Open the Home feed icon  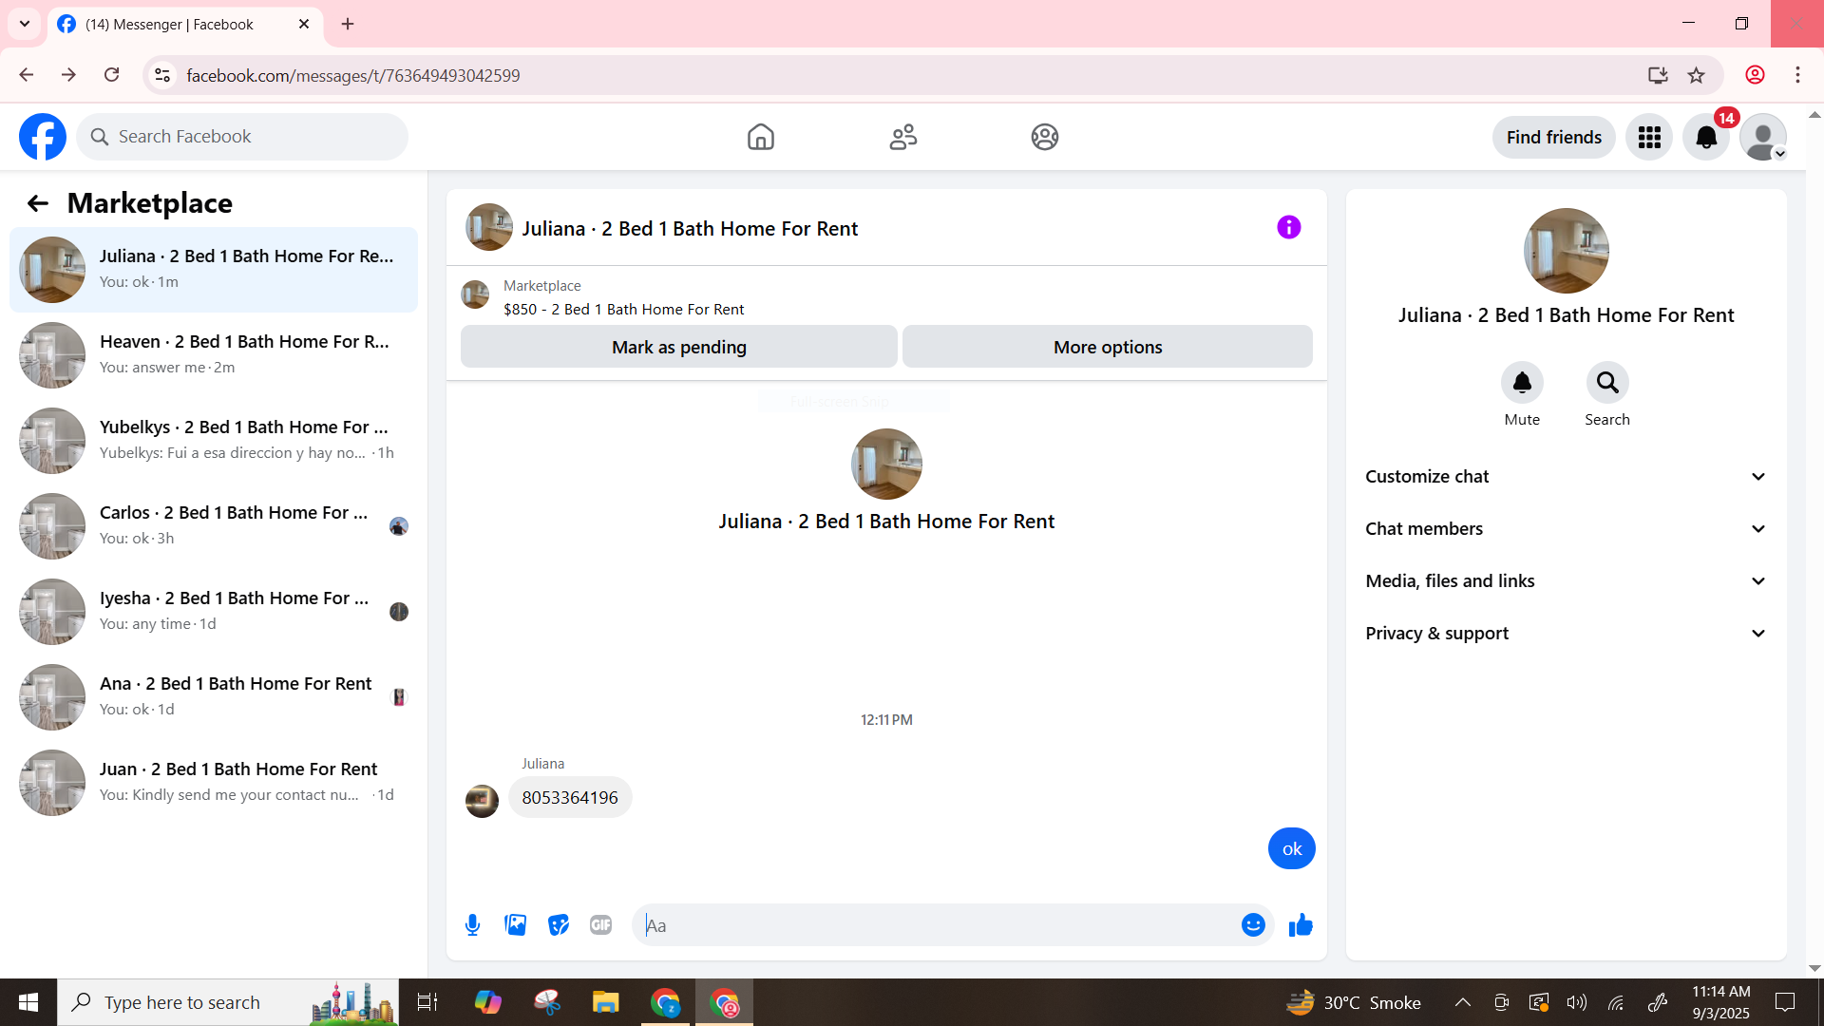(760, 137)
